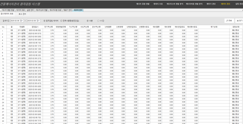Open 데이터 조회 in top navigation
The image size is (243, 124).
tap(158, 4)
